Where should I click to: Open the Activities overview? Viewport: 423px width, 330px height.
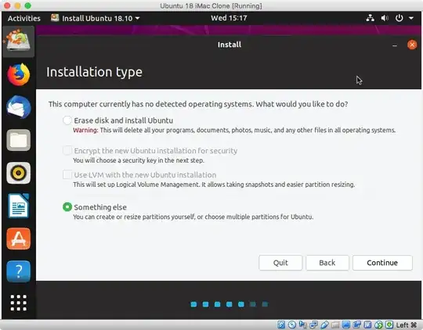(x=24, y=18)
